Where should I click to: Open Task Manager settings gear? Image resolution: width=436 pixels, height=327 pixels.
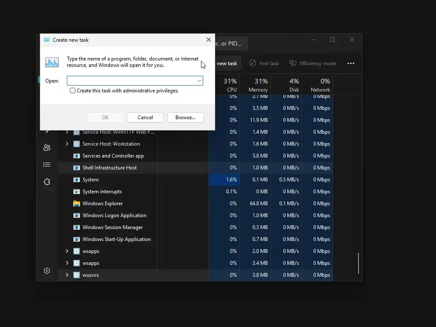coord(47,271)
